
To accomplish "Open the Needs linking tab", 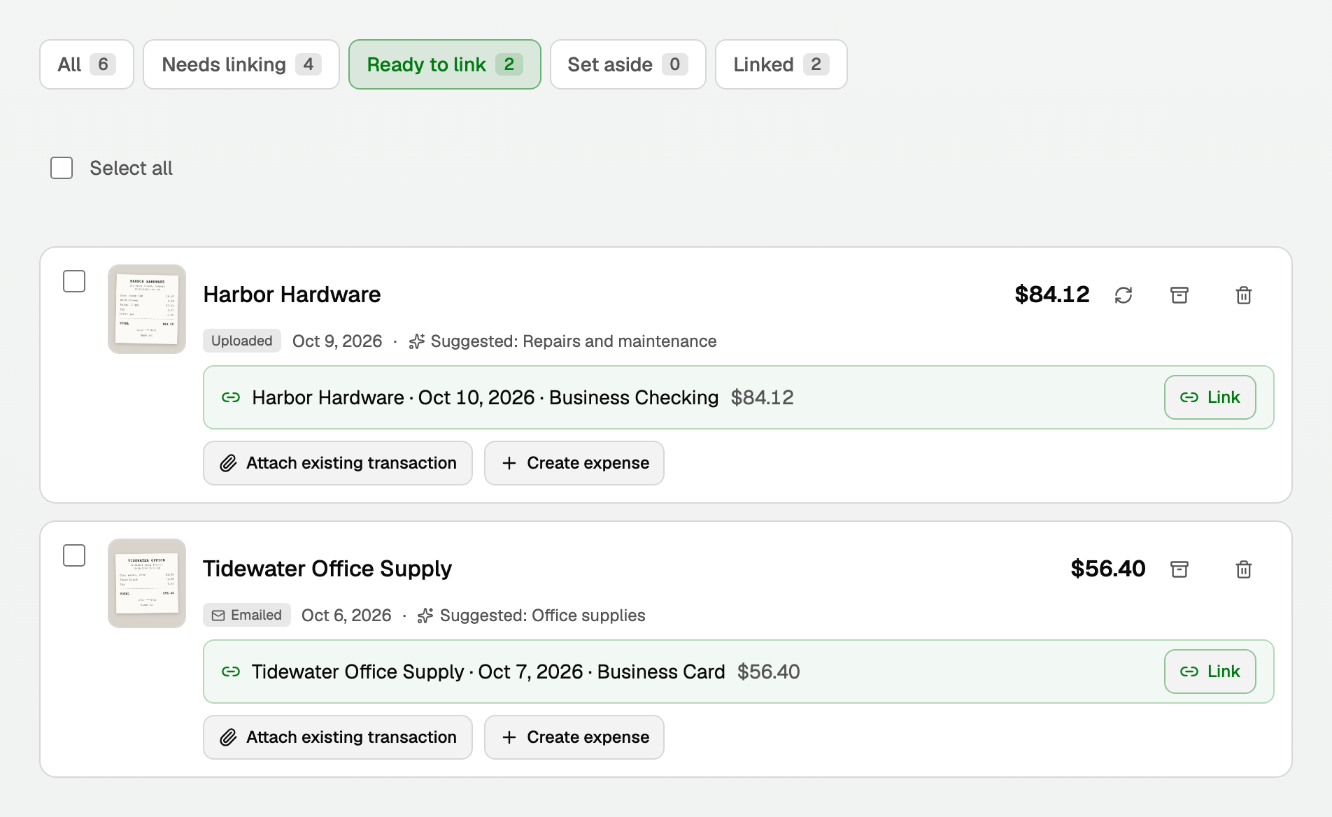I will tap(241, 64).
